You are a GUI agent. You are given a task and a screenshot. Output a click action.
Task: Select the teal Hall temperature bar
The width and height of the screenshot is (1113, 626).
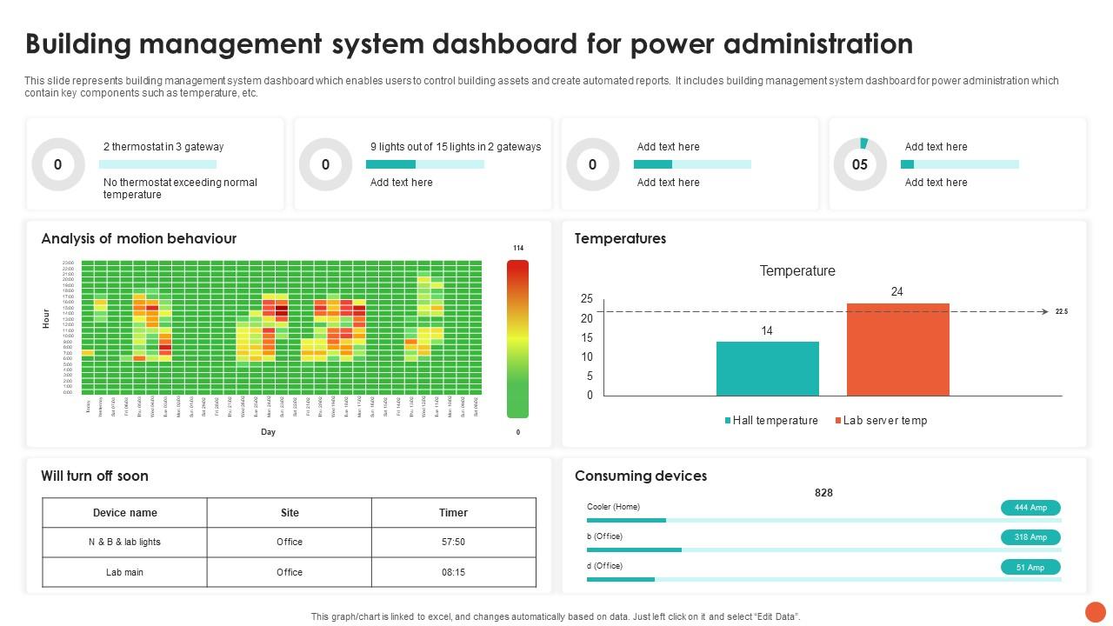(767, 369)
